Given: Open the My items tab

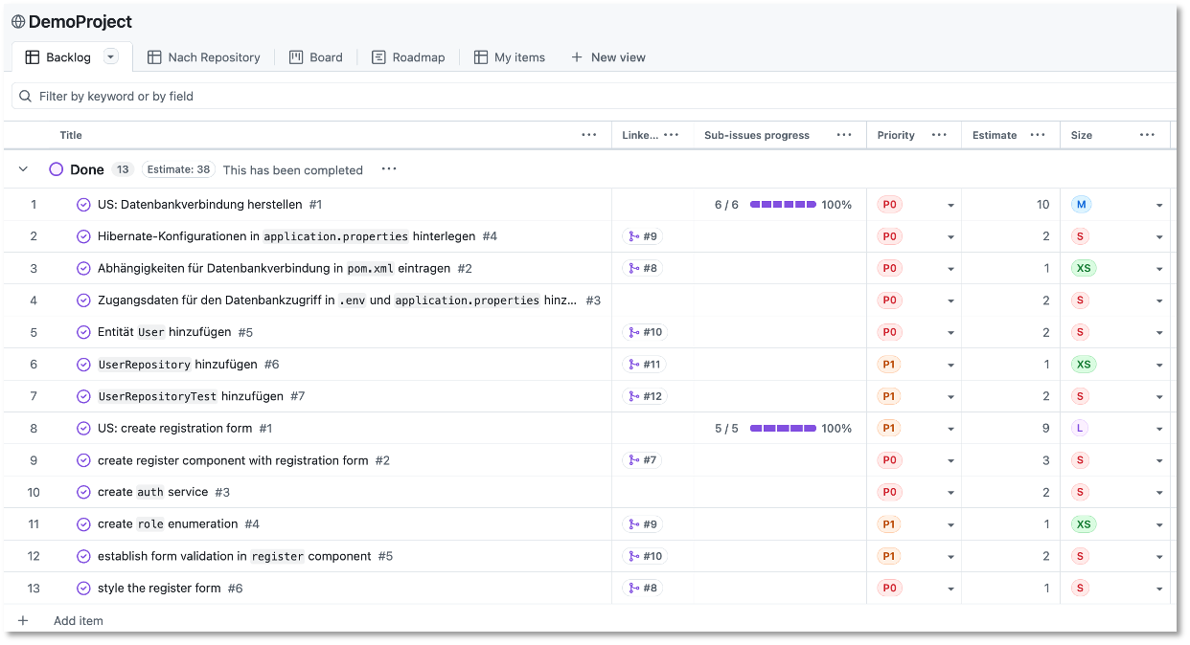Looking at the screenshot, I should coord(509,57).
